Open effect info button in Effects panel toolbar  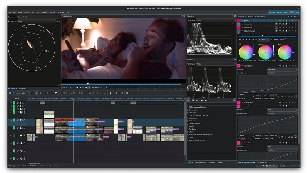click(x=234, y=100)
